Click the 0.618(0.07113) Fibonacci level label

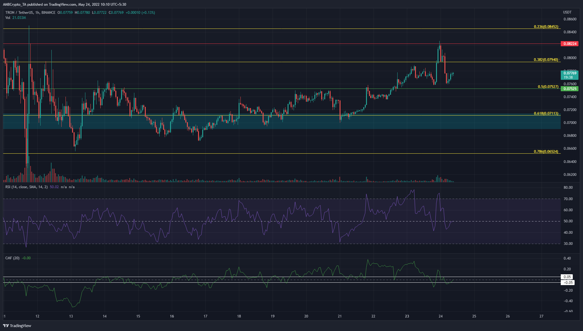pos(546,113)
